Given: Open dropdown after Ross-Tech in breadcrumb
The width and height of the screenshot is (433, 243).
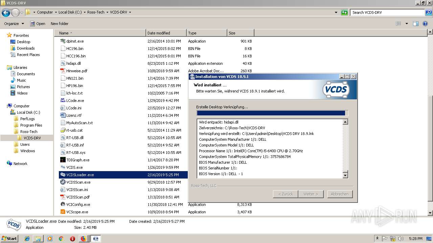Looking at the screenshot, I should [x=107, y=12].
